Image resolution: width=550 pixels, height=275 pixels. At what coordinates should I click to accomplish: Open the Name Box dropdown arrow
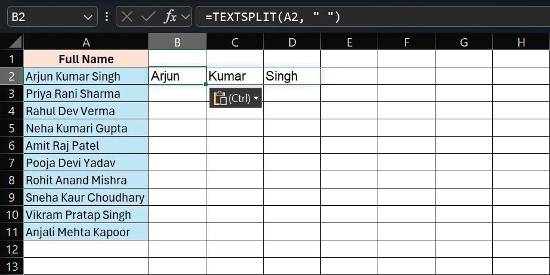pos(88,17)
